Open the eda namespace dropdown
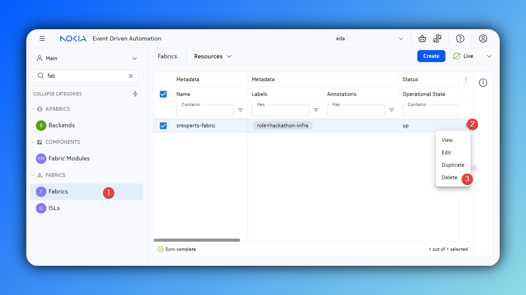526x295 pixels. (401, 39)
